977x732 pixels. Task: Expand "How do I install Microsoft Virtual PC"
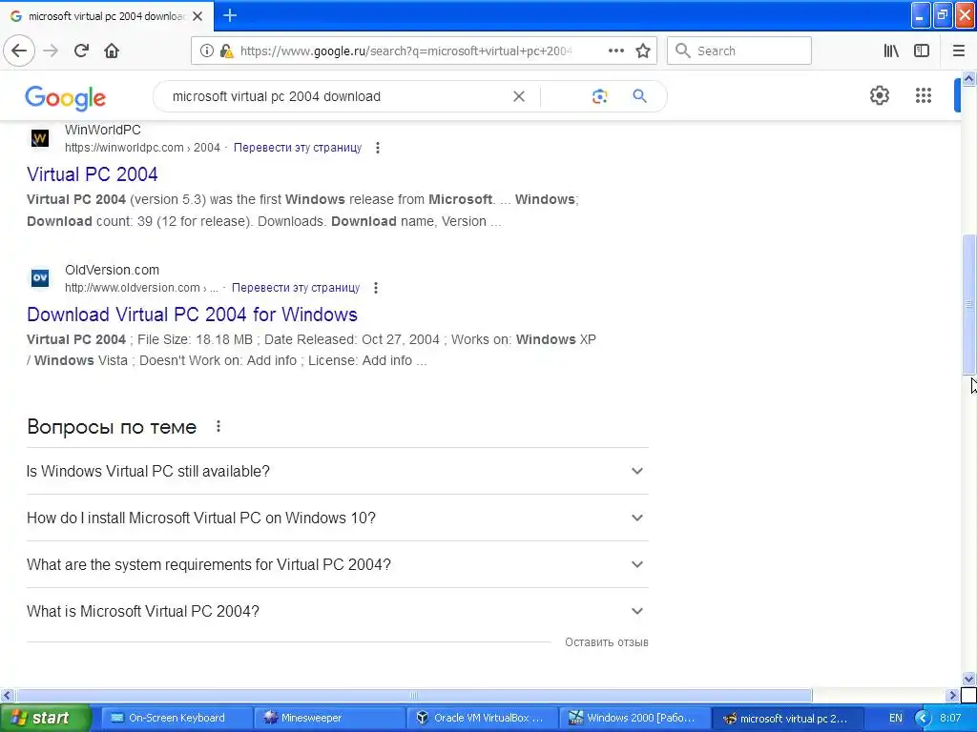click(x=337, y=518)
